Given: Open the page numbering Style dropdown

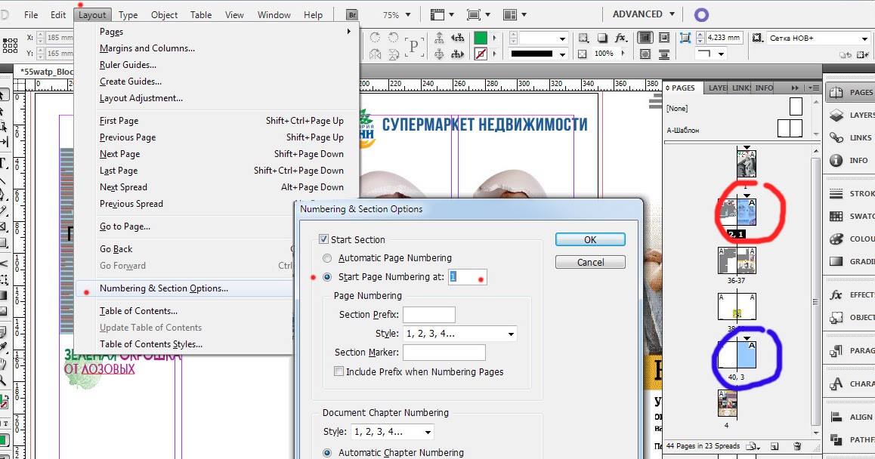Looking at the screenshot, I should pyautogui.click(x=459, y=334).
